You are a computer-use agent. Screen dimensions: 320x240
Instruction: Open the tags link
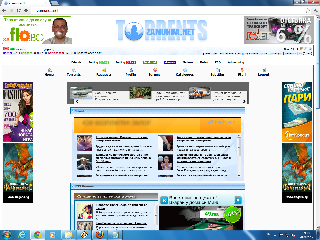[265, 53]
